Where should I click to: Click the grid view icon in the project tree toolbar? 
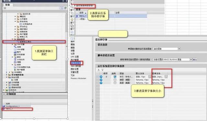pos(61,8)
